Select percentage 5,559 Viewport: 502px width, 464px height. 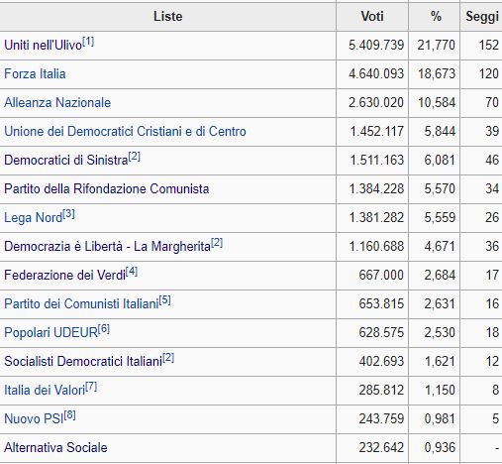(x=440, y=218)
